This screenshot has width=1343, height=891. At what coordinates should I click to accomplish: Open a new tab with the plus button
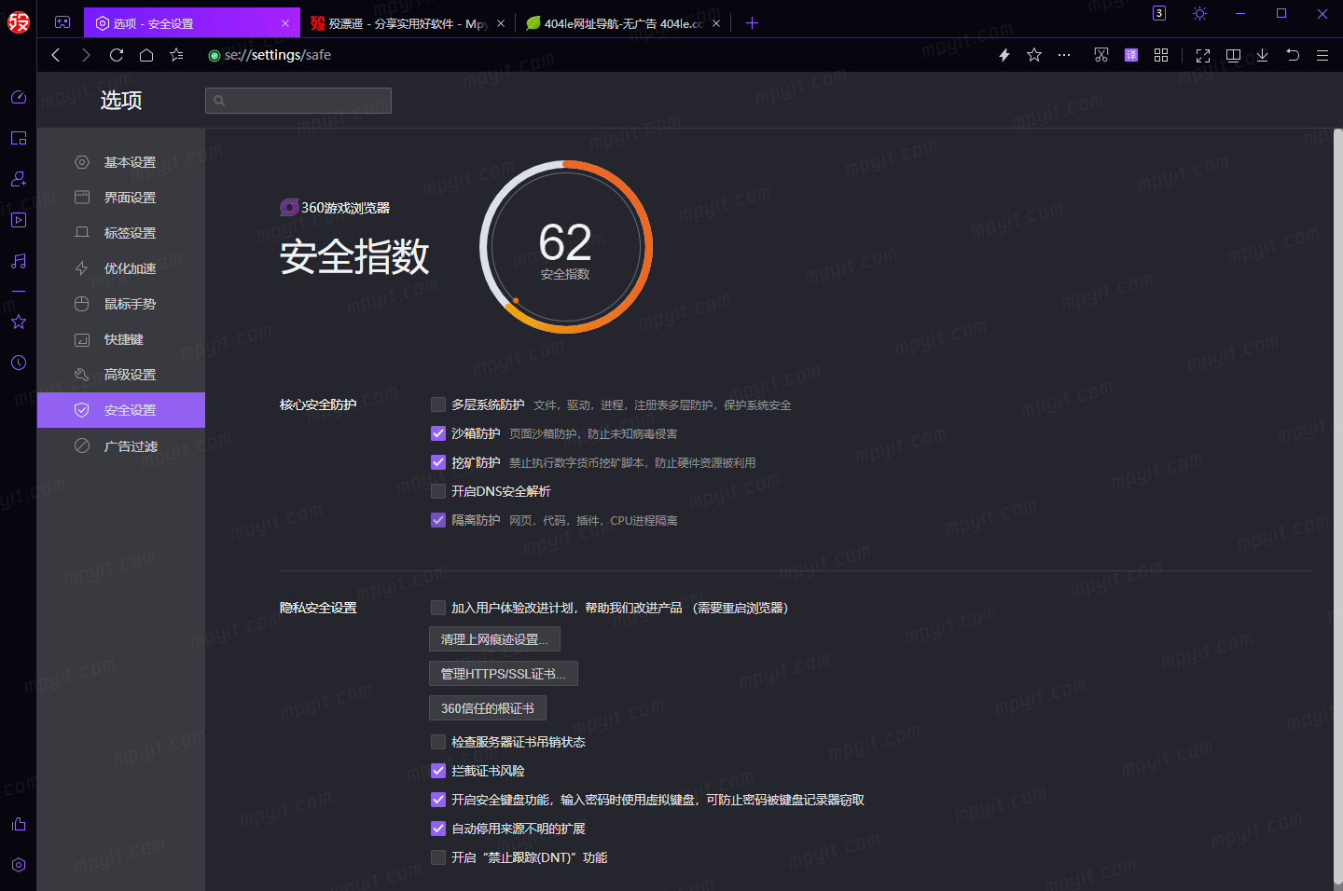[753, 23]
